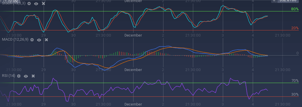The width and height of the screenshot is (302, 107).
Task: Remove the RSI indicator with its X
Action: (33, 76)
